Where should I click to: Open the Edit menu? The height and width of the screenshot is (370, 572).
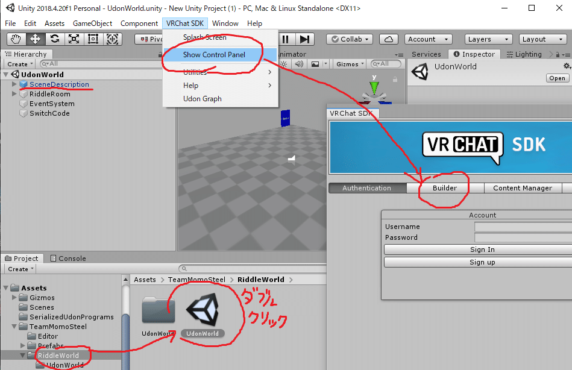[x=30, y=24]
